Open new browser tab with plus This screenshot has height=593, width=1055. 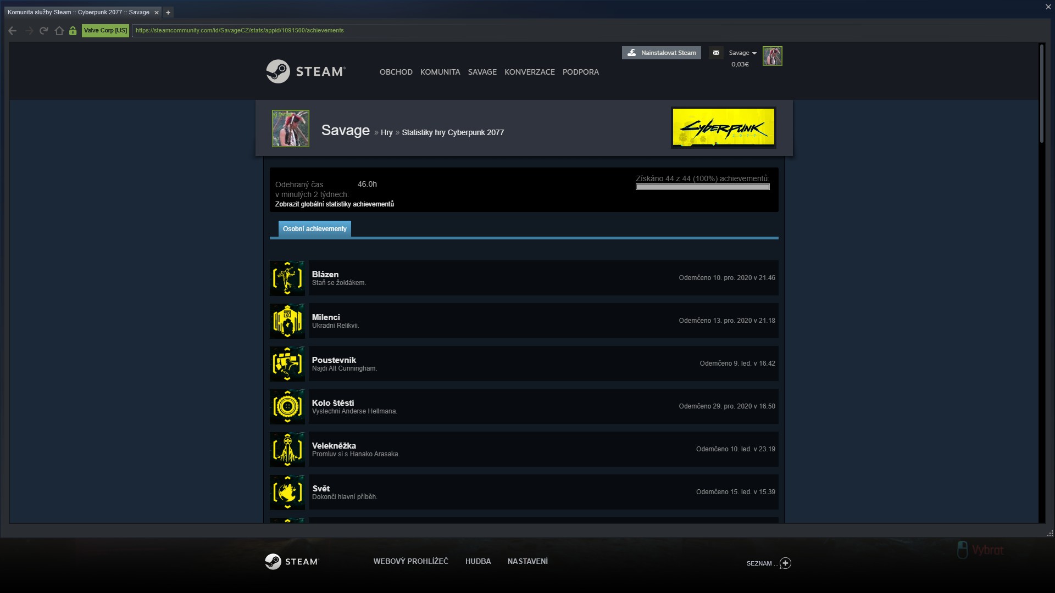click(168, 12)
